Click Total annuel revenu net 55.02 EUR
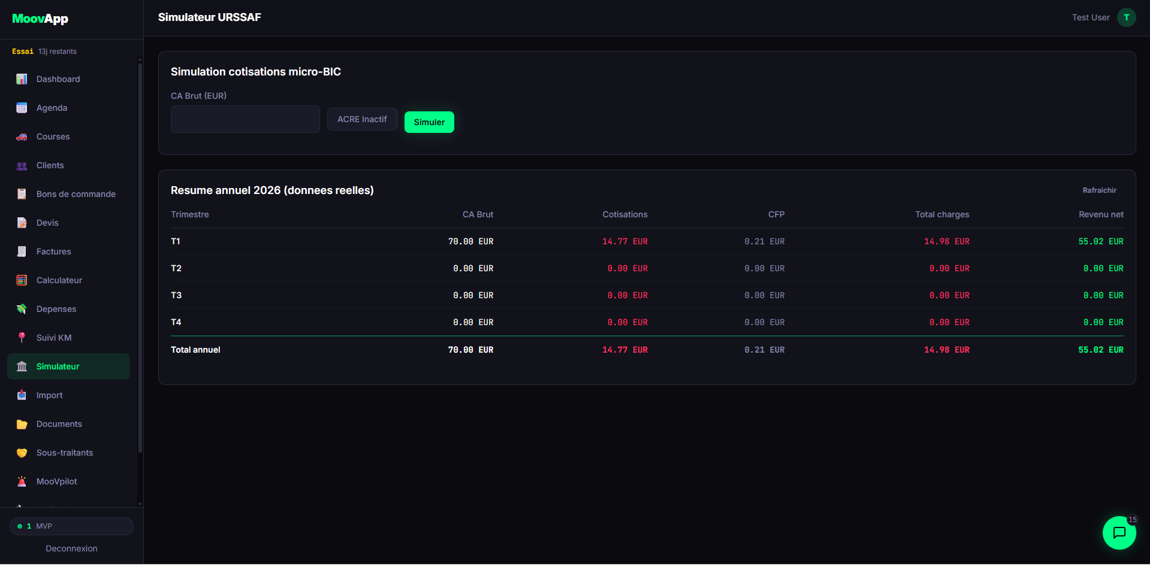The image size is (1150, 567). point(1101,350)
